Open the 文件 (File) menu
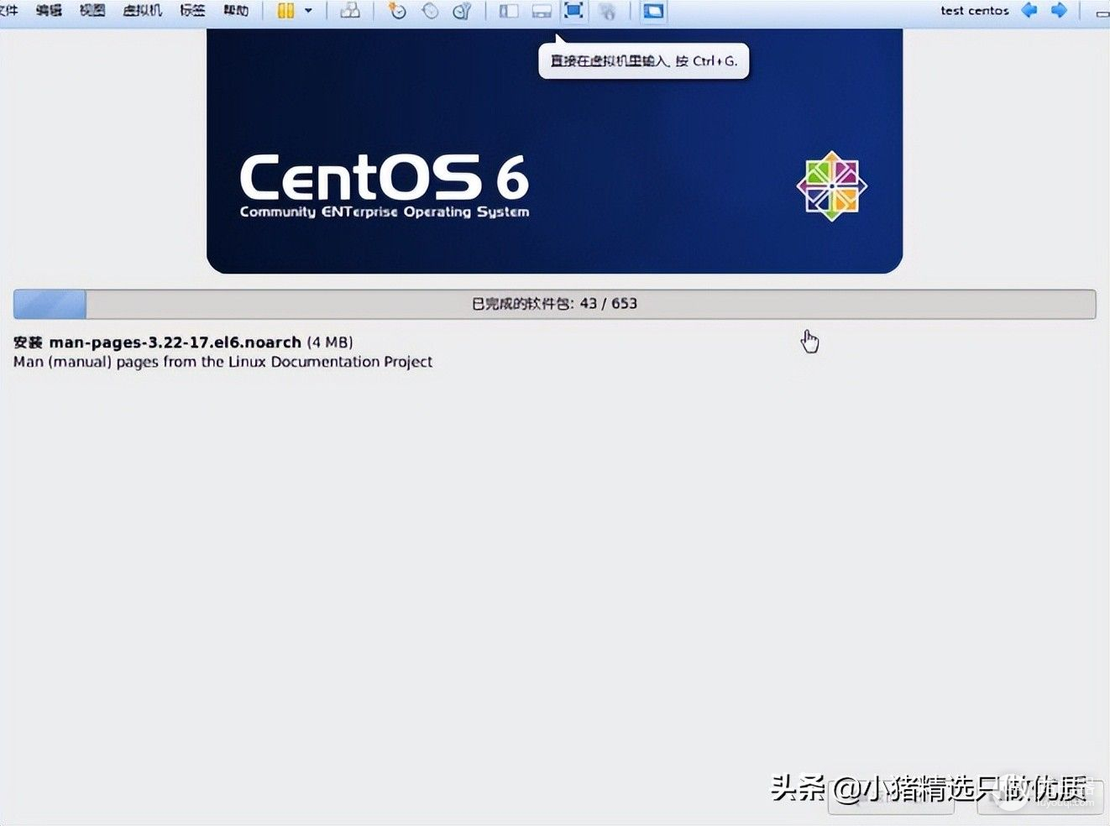Viewport: 1110px width, 826px height. click(8, 11)
